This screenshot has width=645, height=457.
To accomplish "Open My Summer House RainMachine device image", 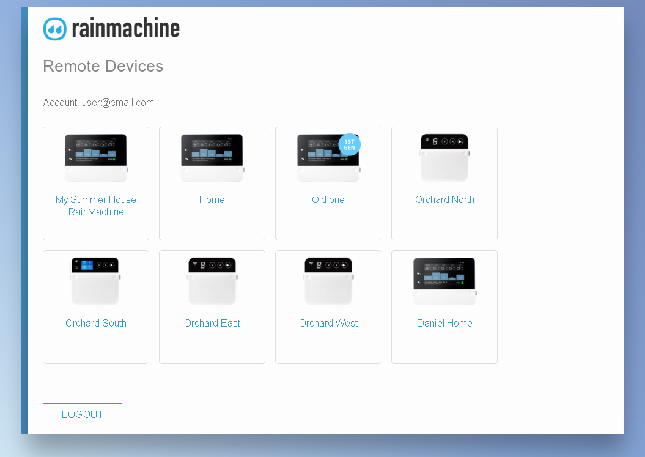I will [x=96, y=158].
